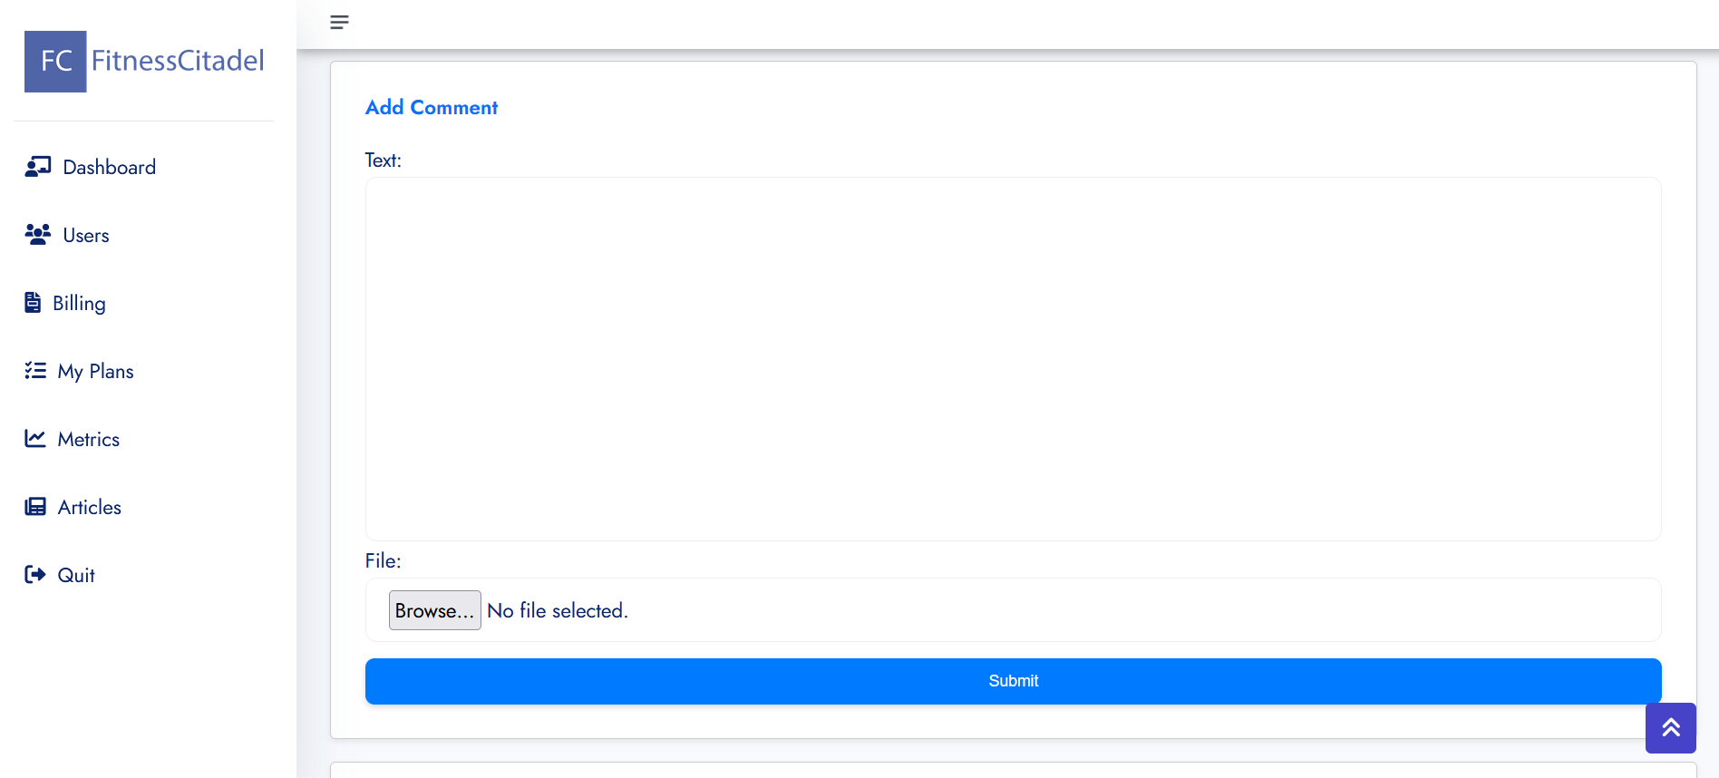Viewport: 1719px width, 778px height.
Task: Navigate to the Articles label
Action: tap(89, 508)
